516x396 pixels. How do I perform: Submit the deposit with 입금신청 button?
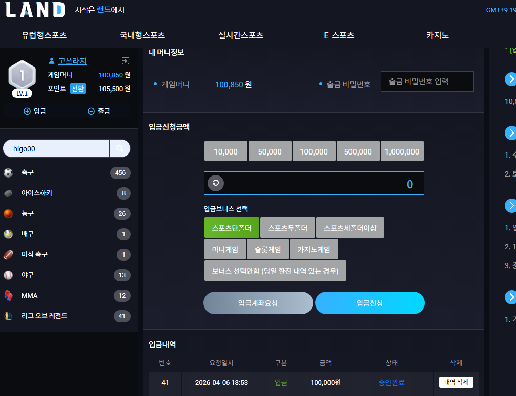[x=370, y=303]
